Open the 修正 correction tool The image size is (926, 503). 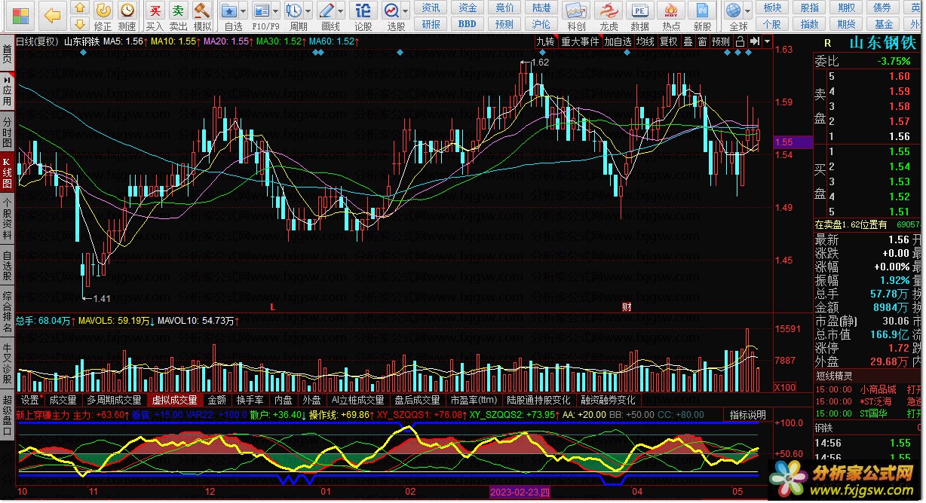tap(103, 11)
